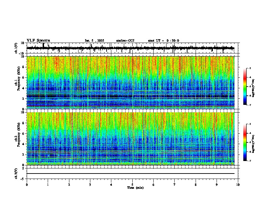Click the "-7" label on ch.2 colorbar
The height and width of the screenshot is (207, 268).
tap(249, 161)
